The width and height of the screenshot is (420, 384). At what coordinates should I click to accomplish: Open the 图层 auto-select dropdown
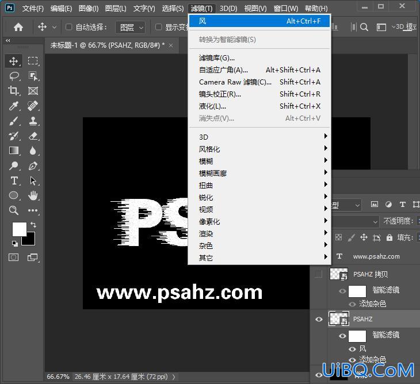coord(131,27)
